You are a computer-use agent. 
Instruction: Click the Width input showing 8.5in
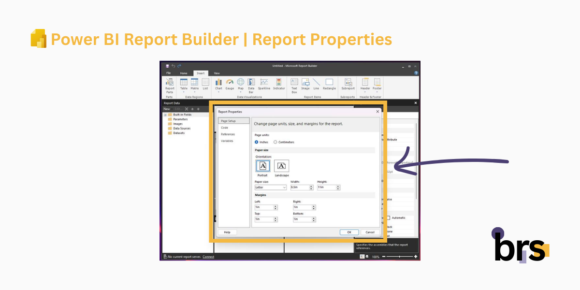(301, 187)
